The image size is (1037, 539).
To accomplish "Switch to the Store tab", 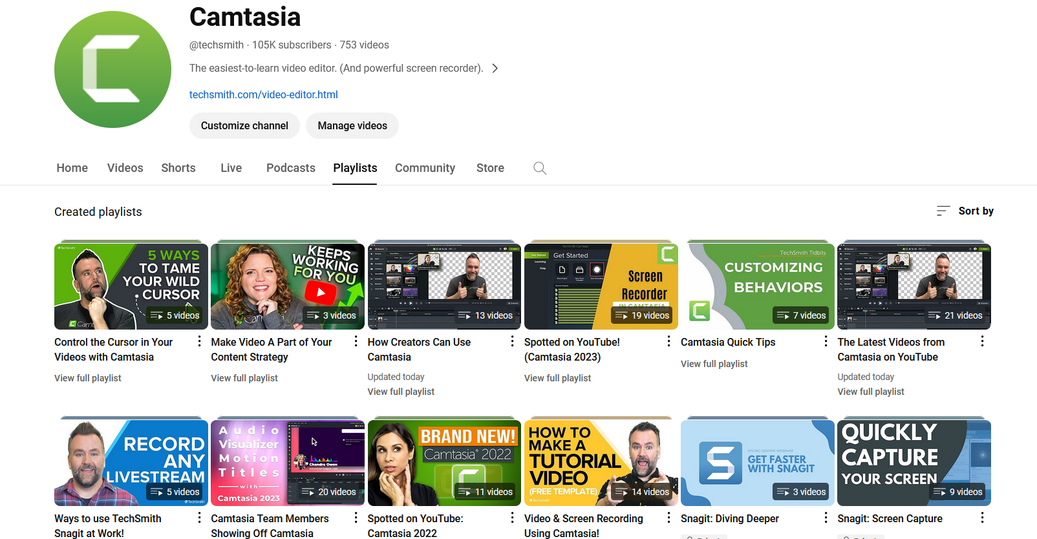I will click(490, 168).
